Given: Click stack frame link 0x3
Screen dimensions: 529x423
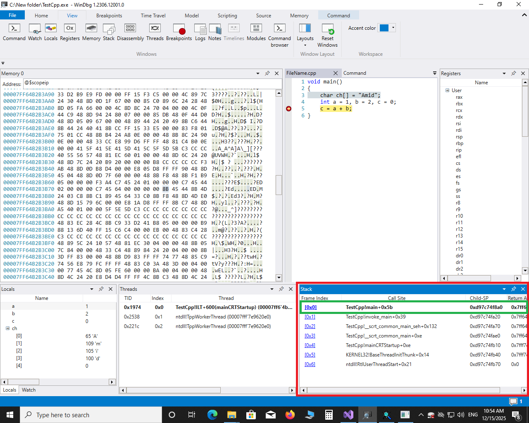Looking at the screenshot, I should pyautogui.click(x=310, y=336).
